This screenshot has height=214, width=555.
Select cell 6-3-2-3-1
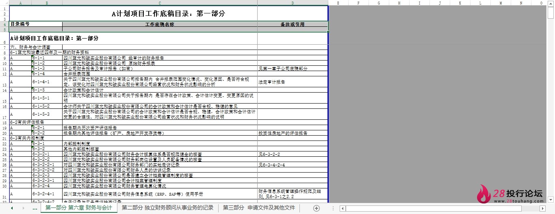(47, 180)
